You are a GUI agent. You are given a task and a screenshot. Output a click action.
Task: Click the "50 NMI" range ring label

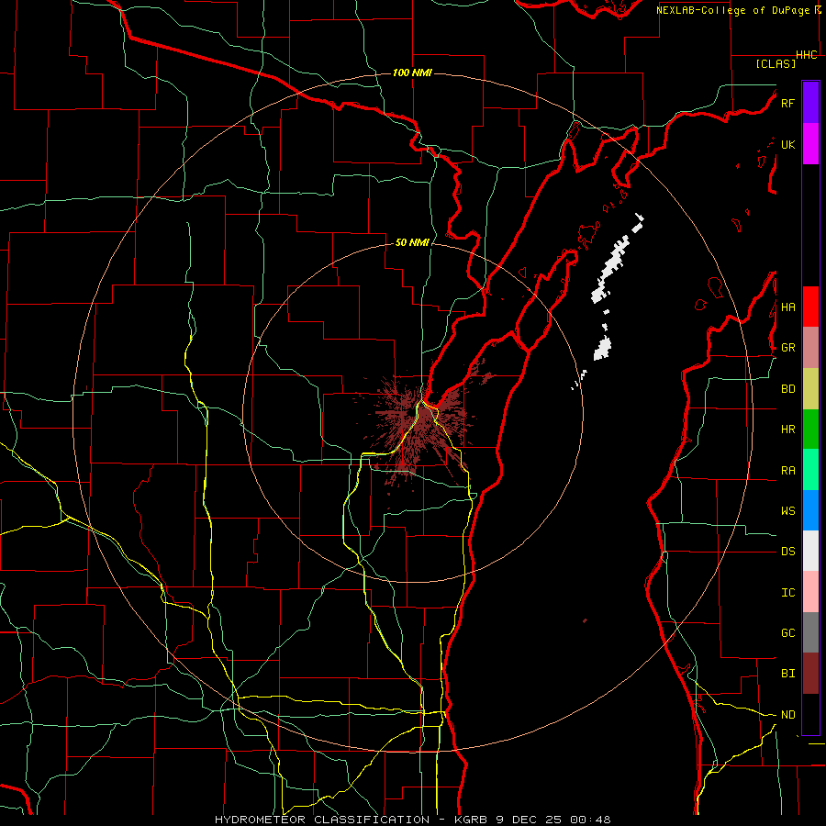[412, 242]
